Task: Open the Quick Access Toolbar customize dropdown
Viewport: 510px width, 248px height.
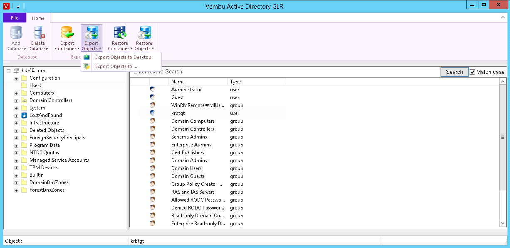Action: 18,7
